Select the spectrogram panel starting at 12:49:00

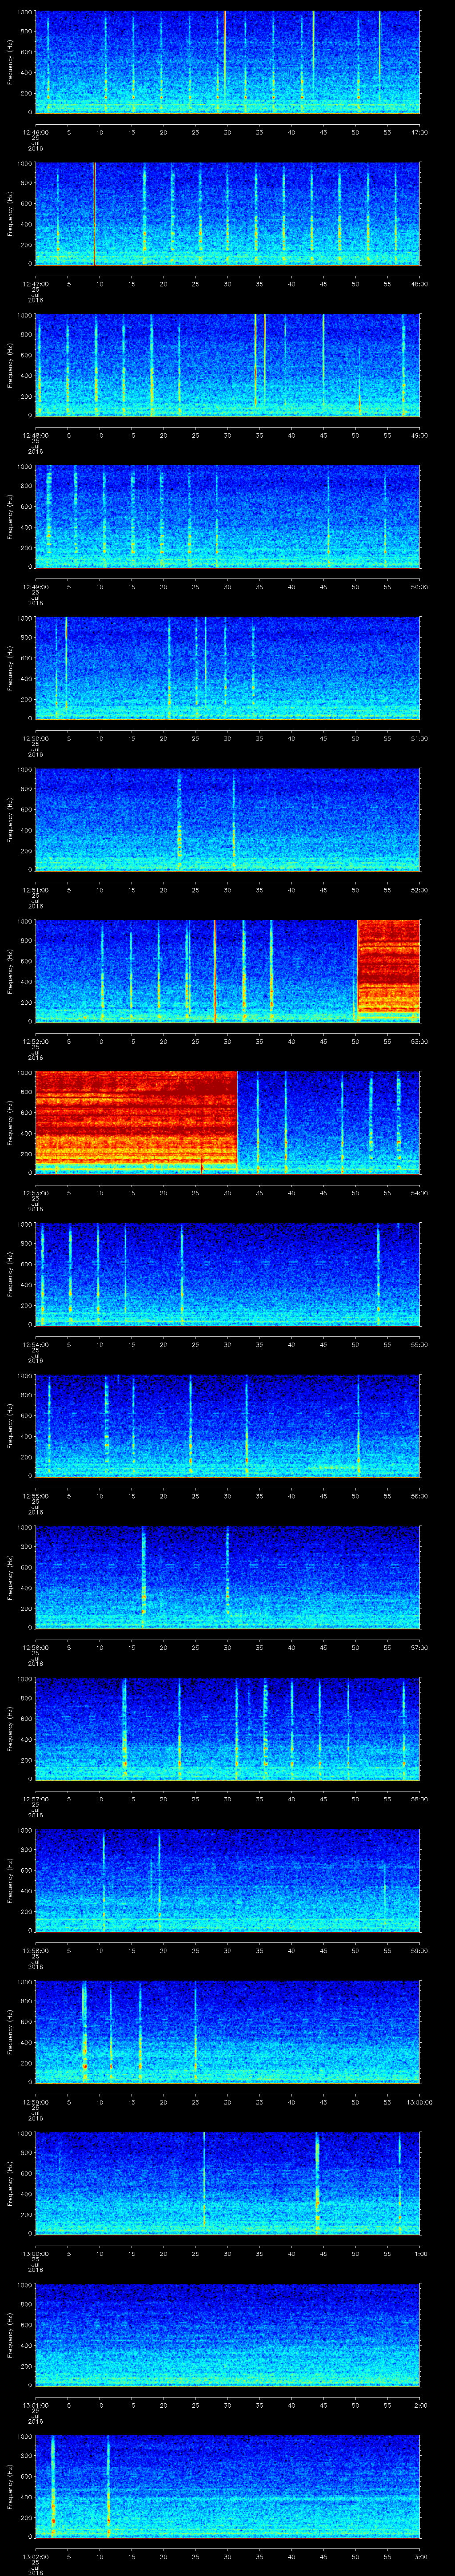click(228, 517)
